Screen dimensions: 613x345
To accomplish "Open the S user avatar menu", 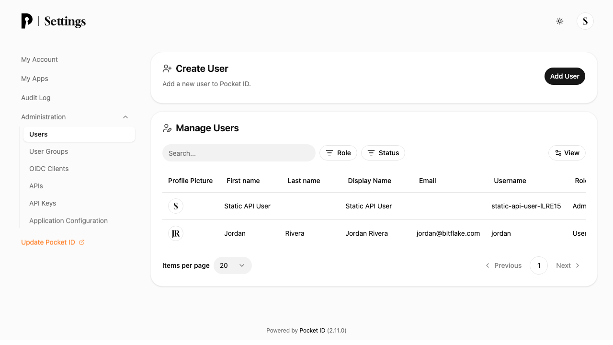I will point(585,21).
